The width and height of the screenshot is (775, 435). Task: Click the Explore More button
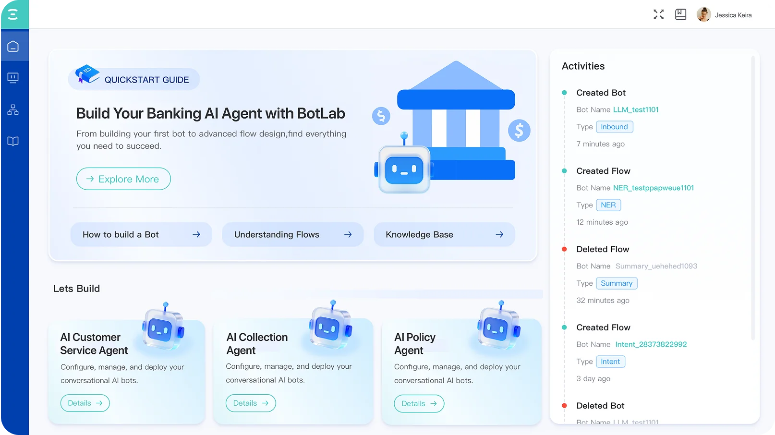coord(123,179)
